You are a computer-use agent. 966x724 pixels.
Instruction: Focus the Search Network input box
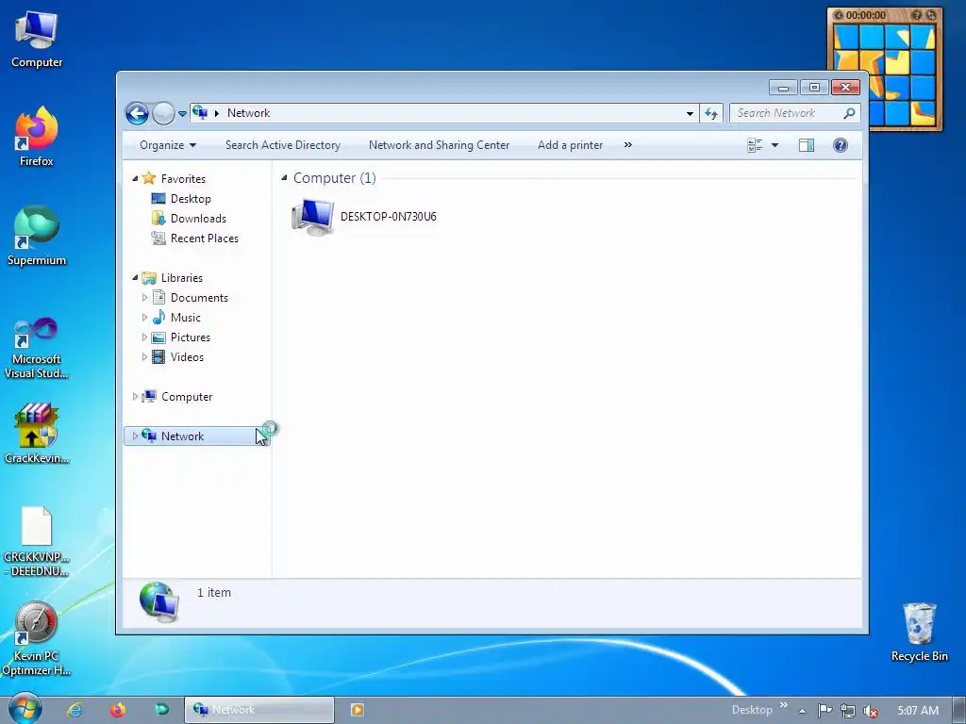(x=787, y=113)
